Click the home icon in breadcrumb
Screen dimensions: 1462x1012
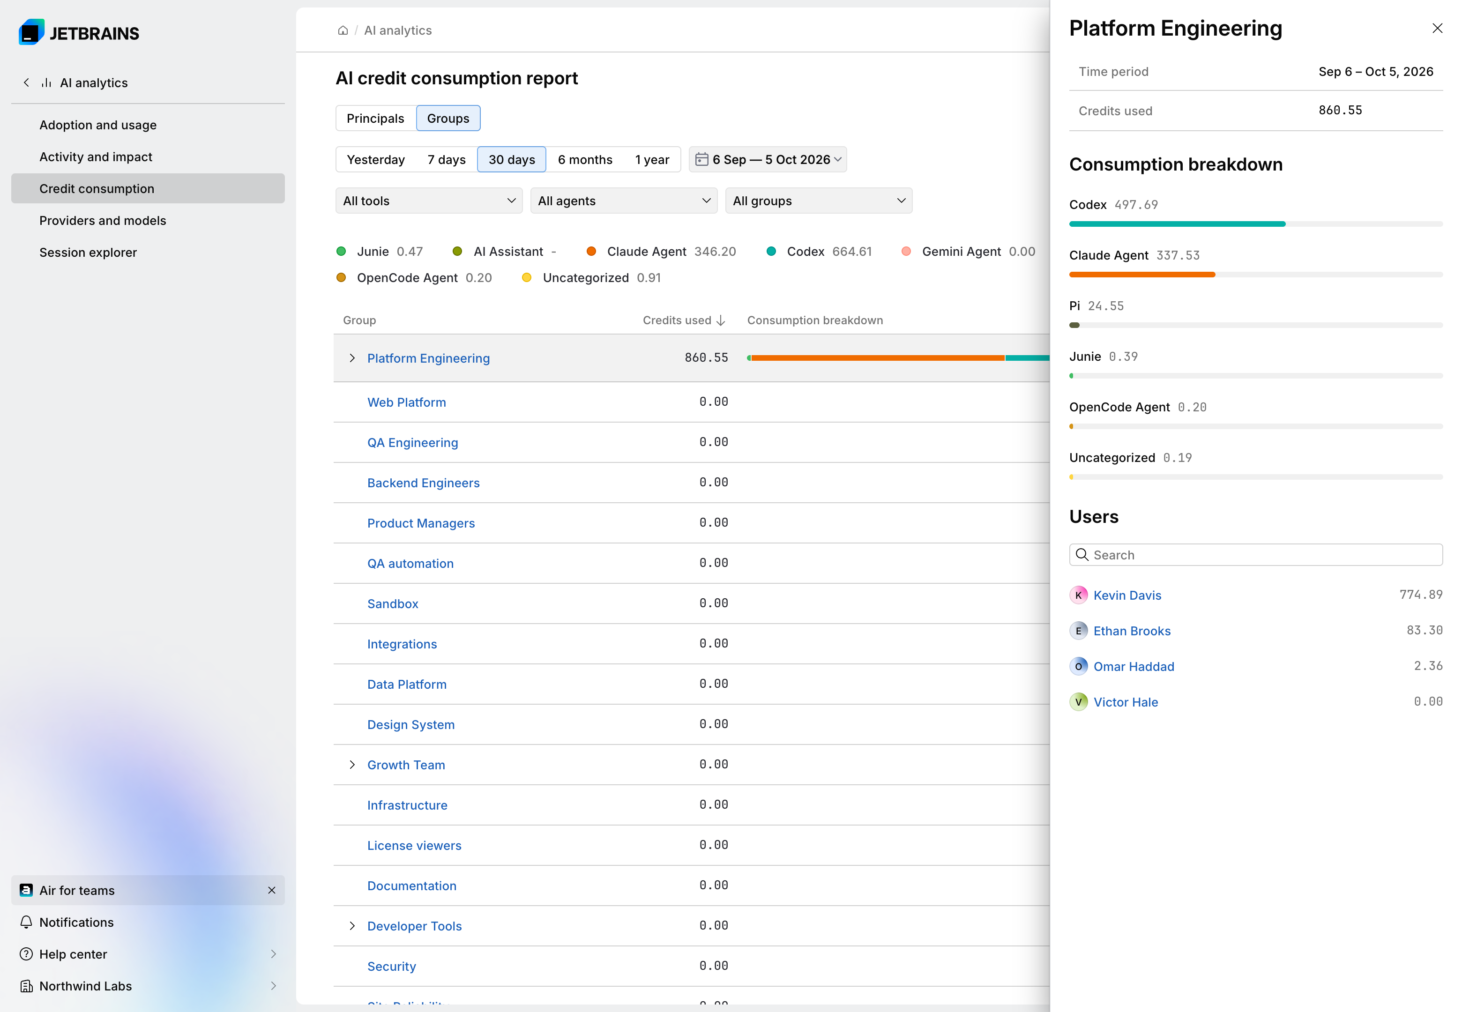[x=343, y=30]
